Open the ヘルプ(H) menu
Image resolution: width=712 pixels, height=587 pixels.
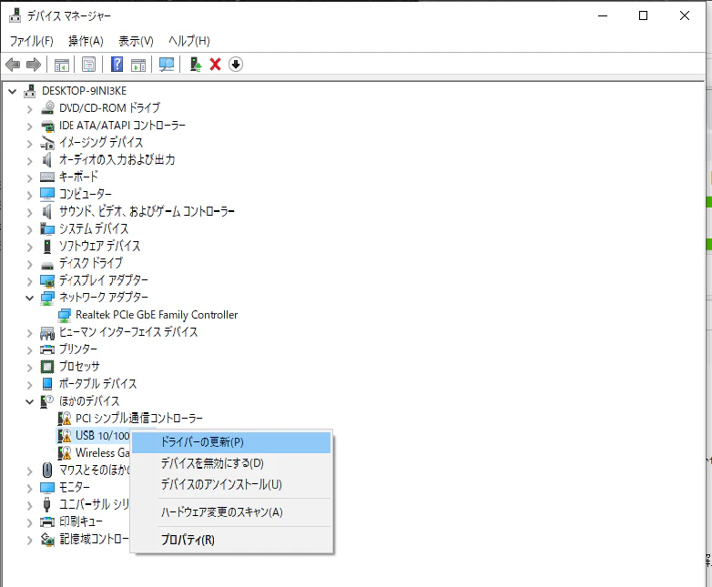click(x=188, y=41)
